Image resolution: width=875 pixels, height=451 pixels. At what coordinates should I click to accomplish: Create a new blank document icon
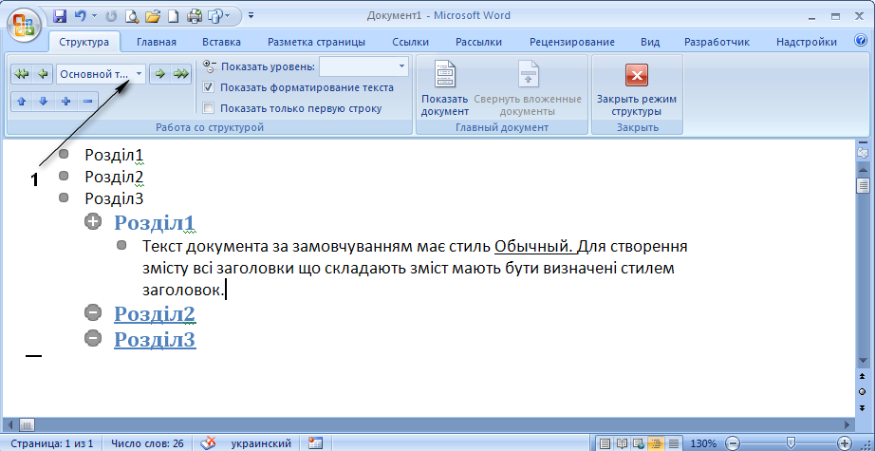174,16
